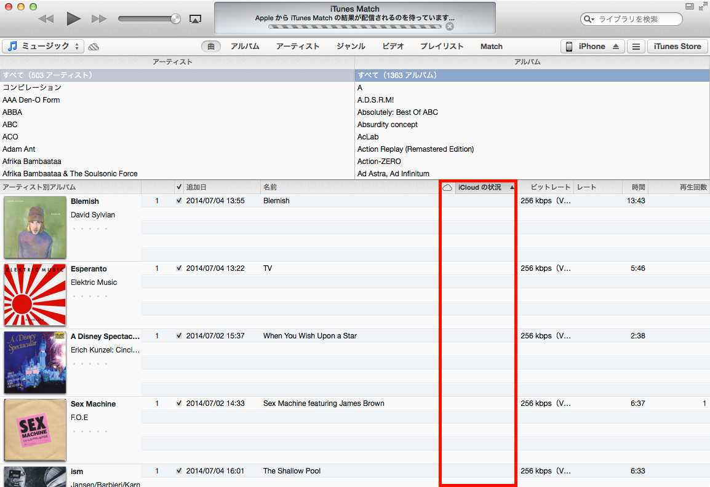Viewport: 710px width, 487px height.
Task: Click the ism album artwork
Action: 35,477
